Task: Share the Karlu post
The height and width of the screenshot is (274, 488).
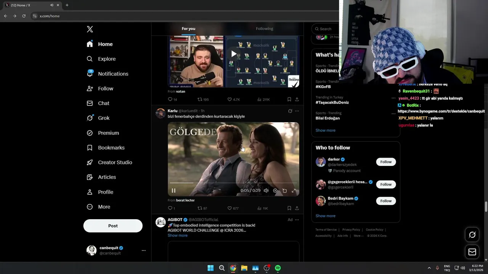Action: pos(297,208)
